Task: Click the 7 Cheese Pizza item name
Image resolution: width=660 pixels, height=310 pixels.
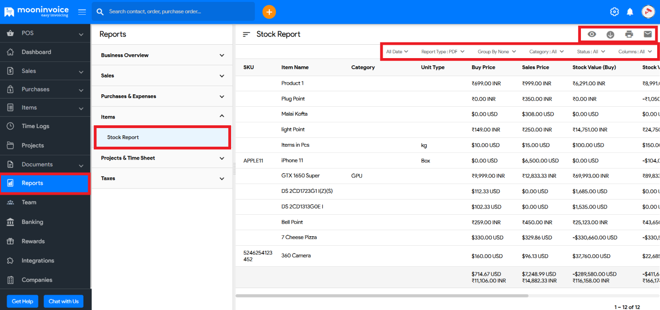Action: tap(299, 237)
